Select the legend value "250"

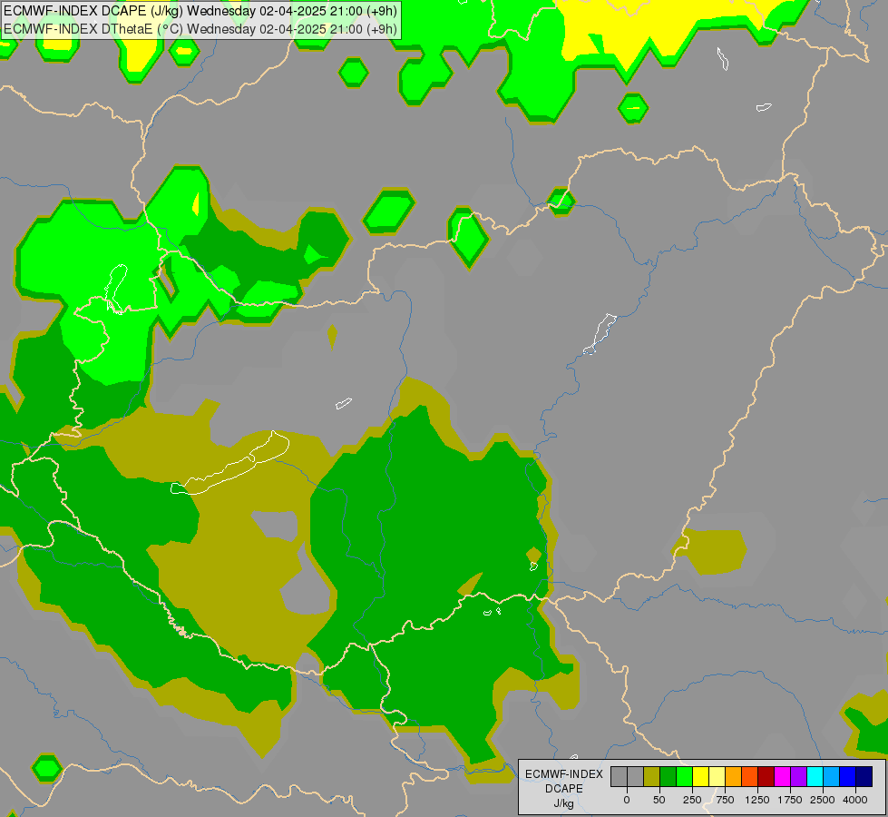click(x=692, y=800)
